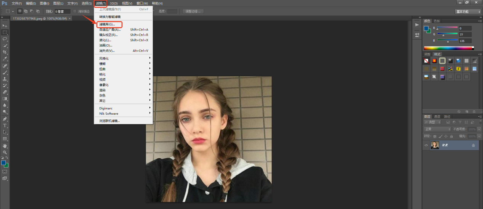Viewport: 483px width, 209px height.
Task: Select the Pen tool
Action: click(5, 119)
